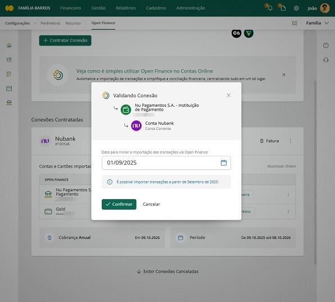Click the Período card

233,238
